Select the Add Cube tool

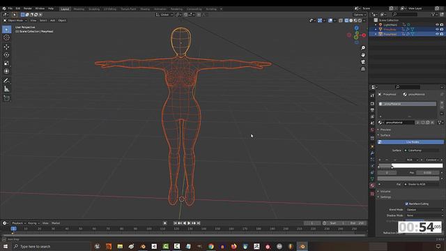pyautogui.click(x=6, y=98)
